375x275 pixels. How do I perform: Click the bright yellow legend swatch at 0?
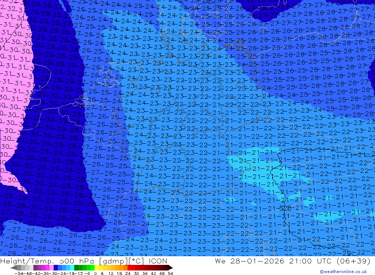click(97, 267)
